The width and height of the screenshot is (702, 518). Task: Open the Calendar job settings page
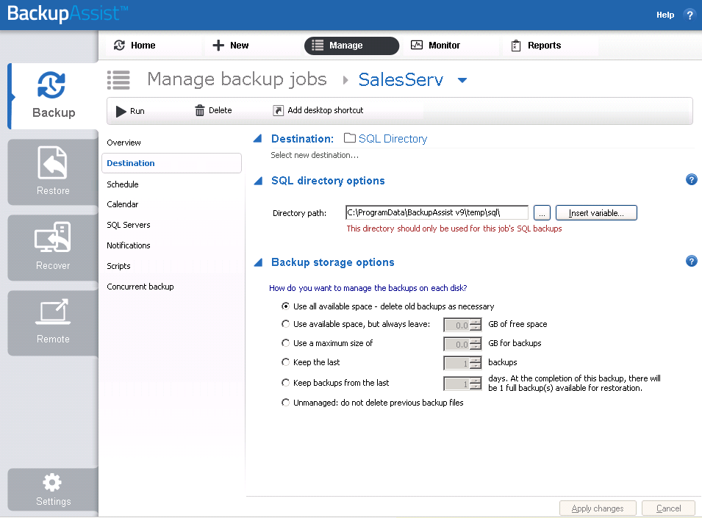122,204
